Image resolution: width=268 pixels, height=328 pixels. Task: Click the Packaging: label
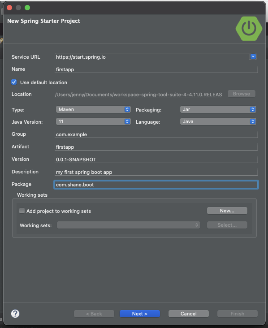[148, 110]
